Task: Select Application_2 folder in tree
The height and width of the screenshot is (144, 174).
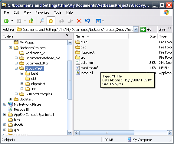Action: [35, 53]
